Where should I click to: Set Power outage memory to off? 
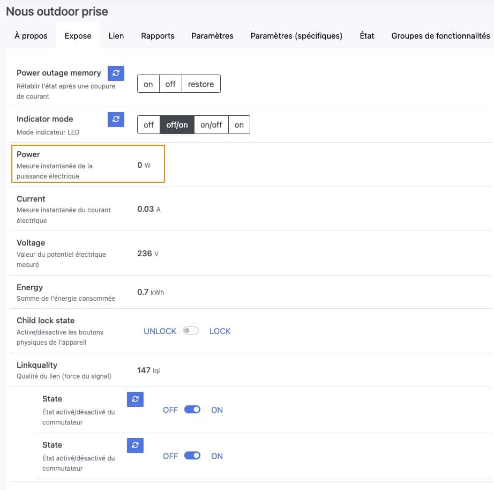[170, 84]
